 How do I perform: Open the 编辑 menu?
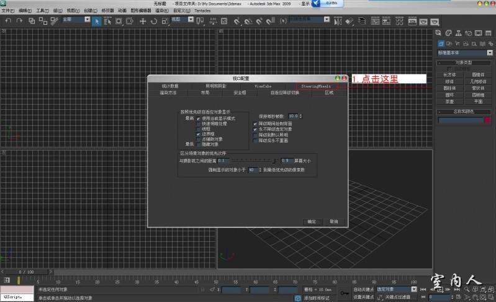tap(25, 11)
